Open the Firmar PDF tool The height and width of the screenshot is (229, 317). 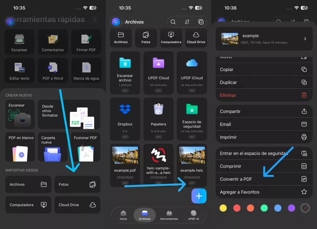coord(86,42)
